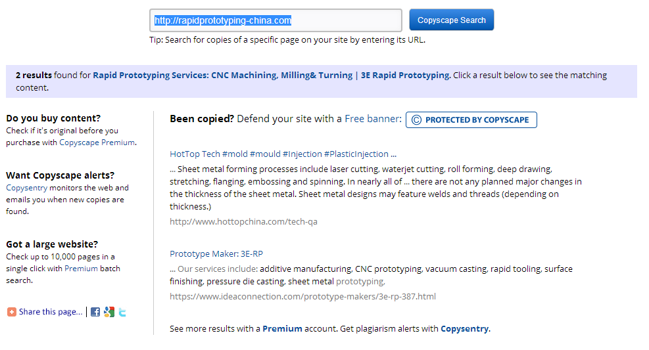Open the HotTop Tech result title
This screenshot has width=649, height=350.
[283, 154]
